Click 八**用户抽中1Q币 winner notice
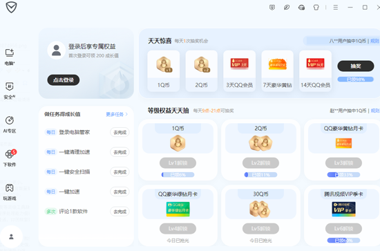Image resolution: width=380 pixels, height=251 pixels. 348,41
